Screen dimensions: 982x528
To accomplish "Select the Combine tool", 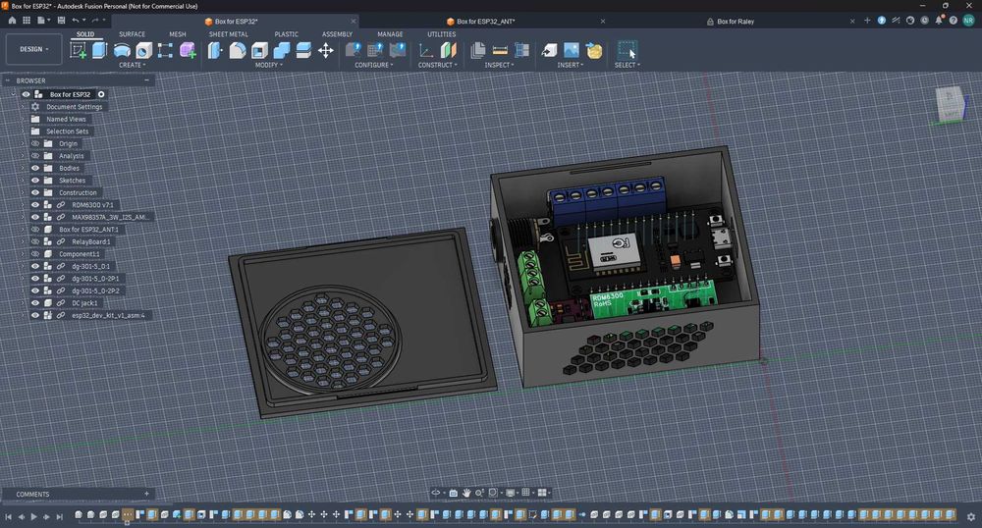I will pos(281,51).
